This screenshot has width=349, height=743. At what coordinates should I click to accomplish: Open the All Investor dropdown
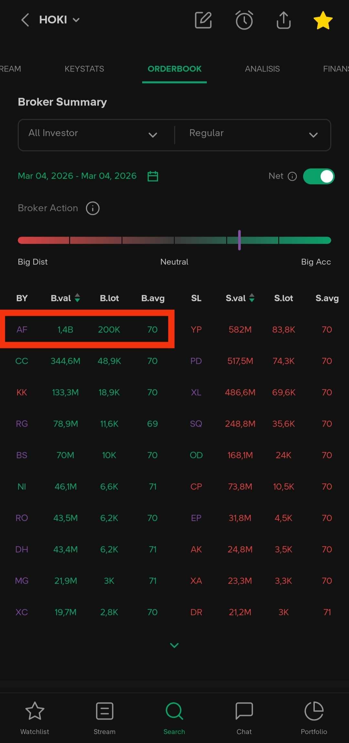94,135
